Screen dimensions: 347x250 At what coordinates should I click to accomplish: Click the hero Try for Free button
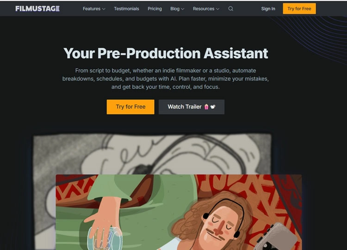(x=130, y=107)
